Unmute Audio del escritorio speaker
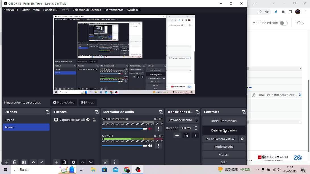This screenshot has width=310, height=174. 150,129
